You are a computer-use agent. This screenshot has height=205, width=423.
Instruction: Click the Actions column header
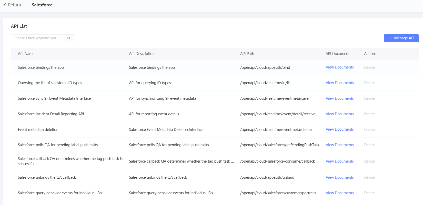(x=370, y=54)
